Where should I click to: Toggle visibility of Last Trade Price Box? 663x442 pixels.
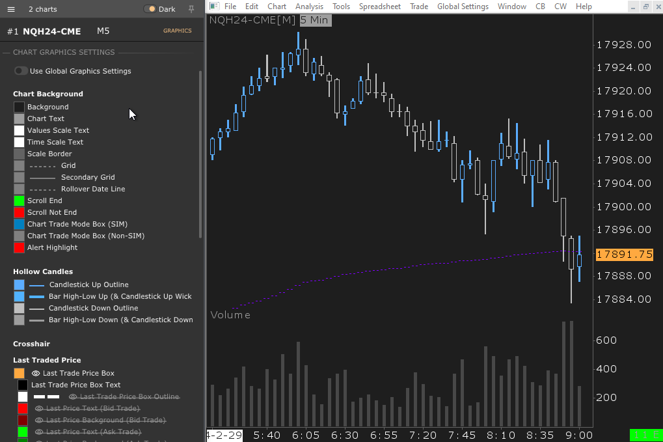click(36, 373)
